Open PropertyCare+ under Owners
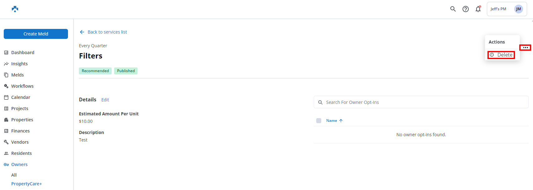 [27, 184]
